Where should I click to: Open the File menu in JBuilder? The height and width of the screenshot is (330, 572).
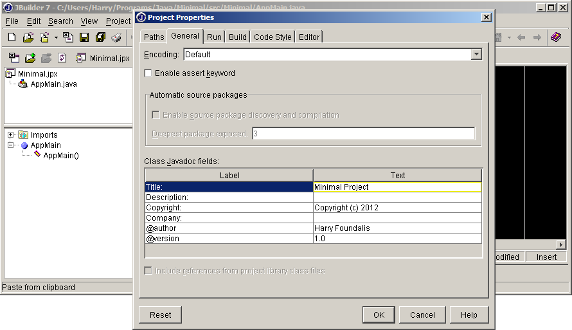pyautogui.click(x=12, y=21)
